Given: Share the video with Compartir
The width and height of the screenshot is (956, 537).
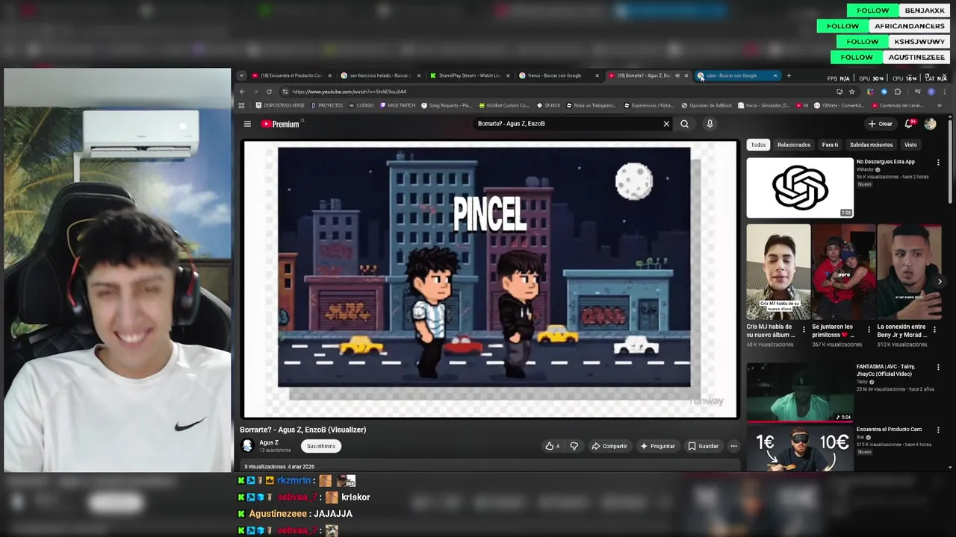Looking at the screenshot, I should tap(609, 446).
